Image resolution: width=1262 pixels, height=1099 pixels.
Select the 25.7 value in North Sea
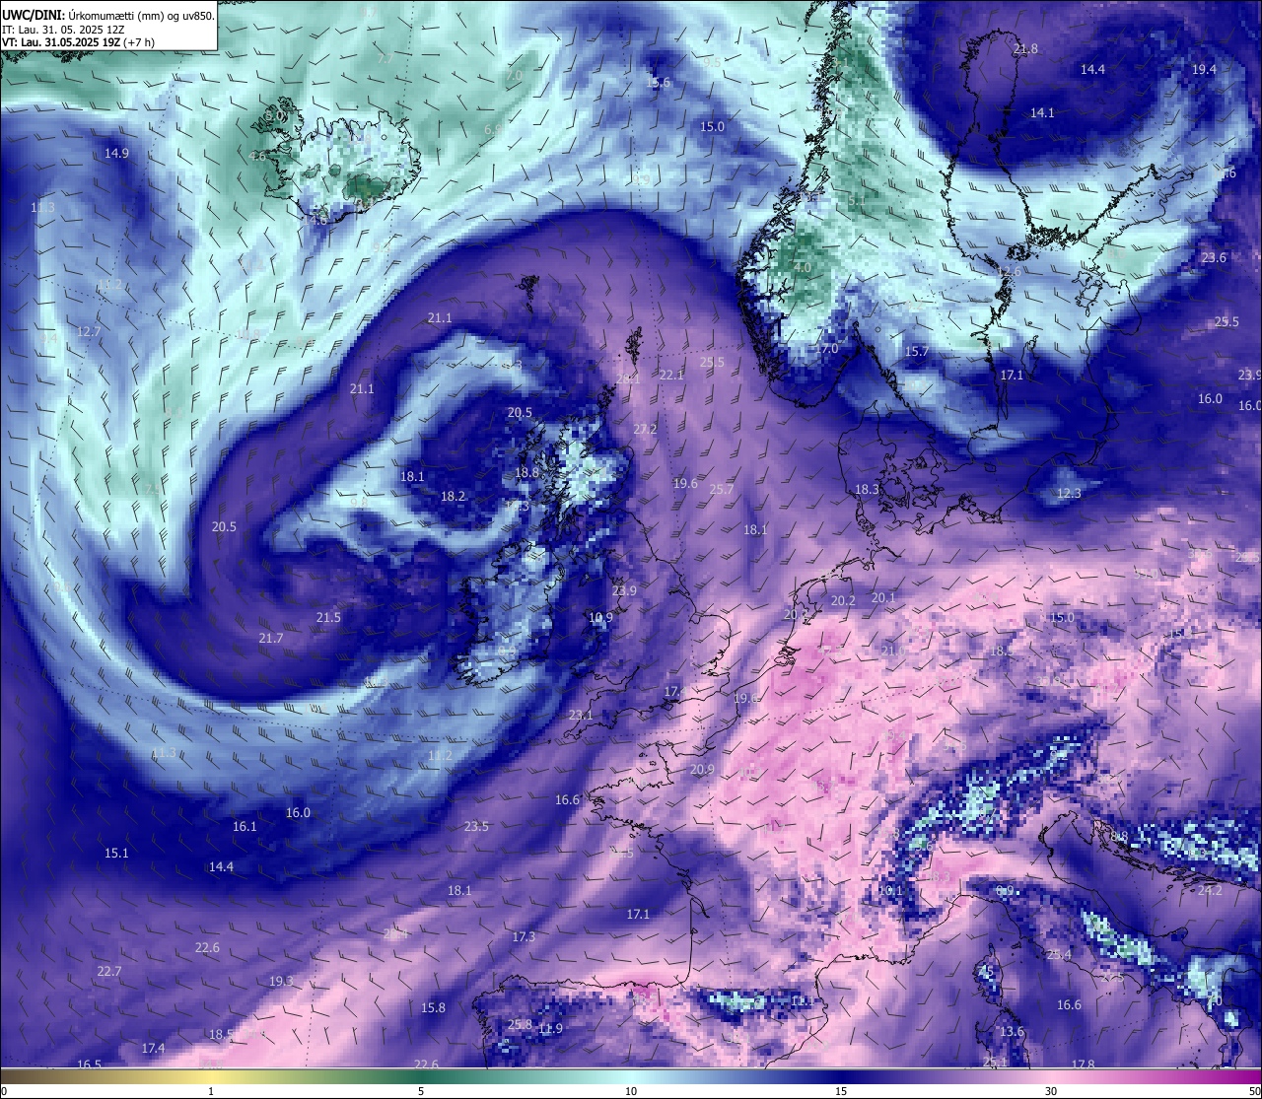(722, 490)
